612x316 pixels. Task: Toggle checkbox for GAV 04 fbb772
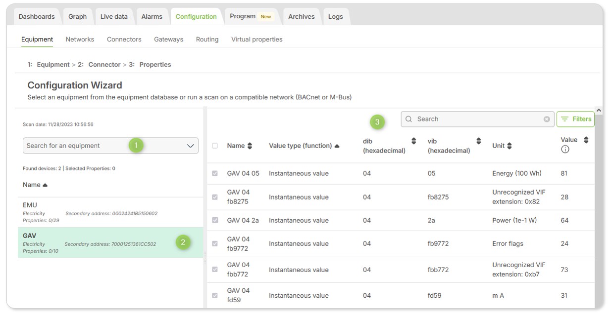pyautogui.click(x=215, y=270)
